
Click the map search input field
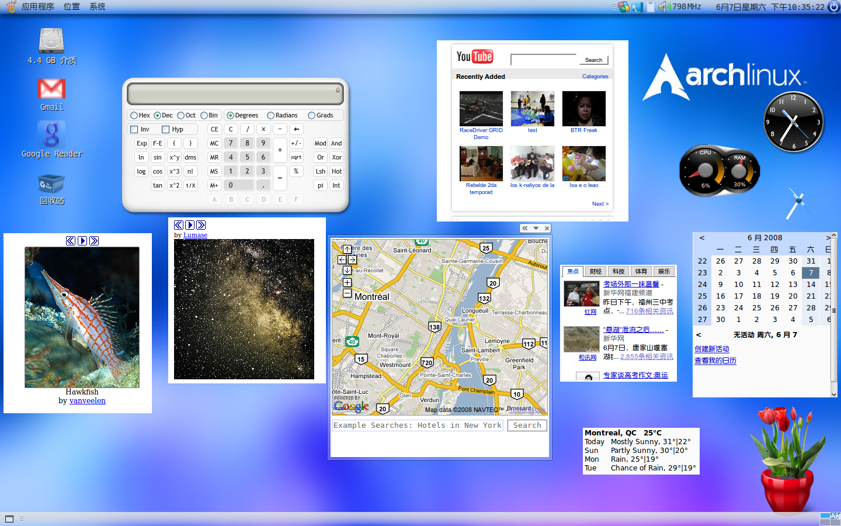coord(418,425)
